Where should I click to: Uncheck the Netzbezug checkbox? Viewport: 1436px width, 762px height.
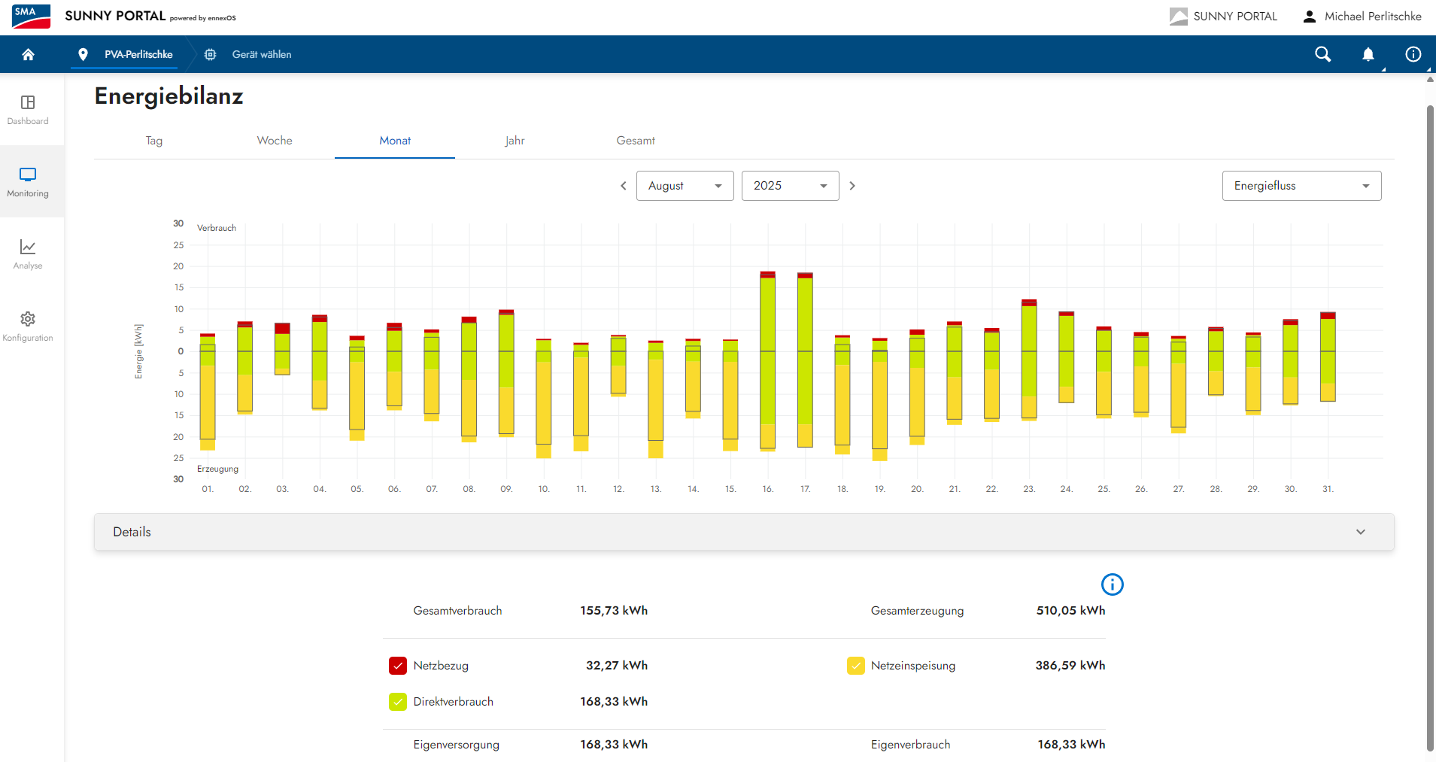[398, 666]
